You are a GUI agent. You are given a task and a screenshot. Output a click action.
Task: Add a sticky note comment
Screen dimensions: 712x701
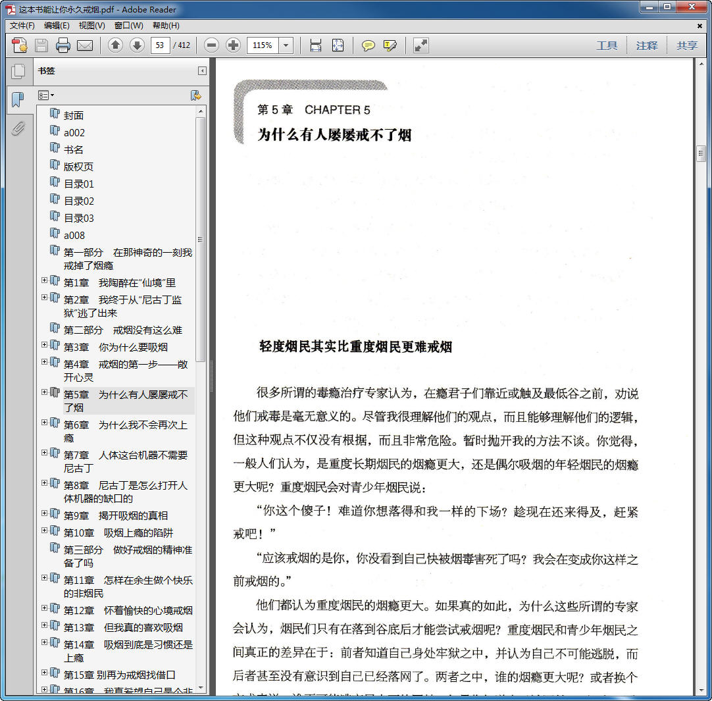(x=369, y=45)
